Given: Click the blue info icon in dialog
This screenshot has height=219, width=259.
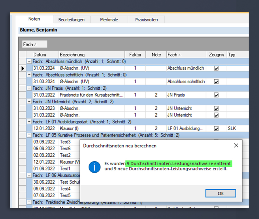Looking at the screenshot, I should tap(94, 167).
